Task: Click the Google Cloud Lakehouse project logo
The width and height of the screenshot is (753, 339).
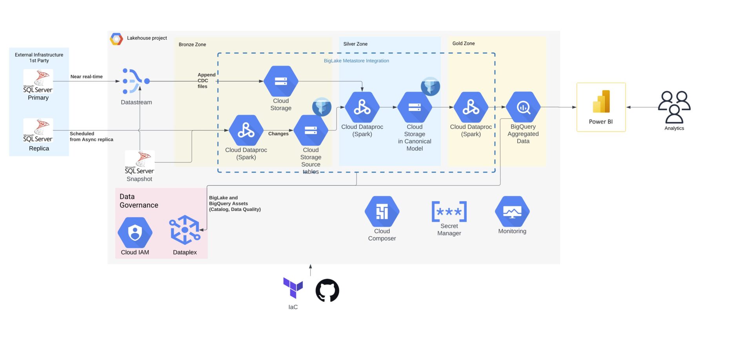Action: click(x=116, y=39)
